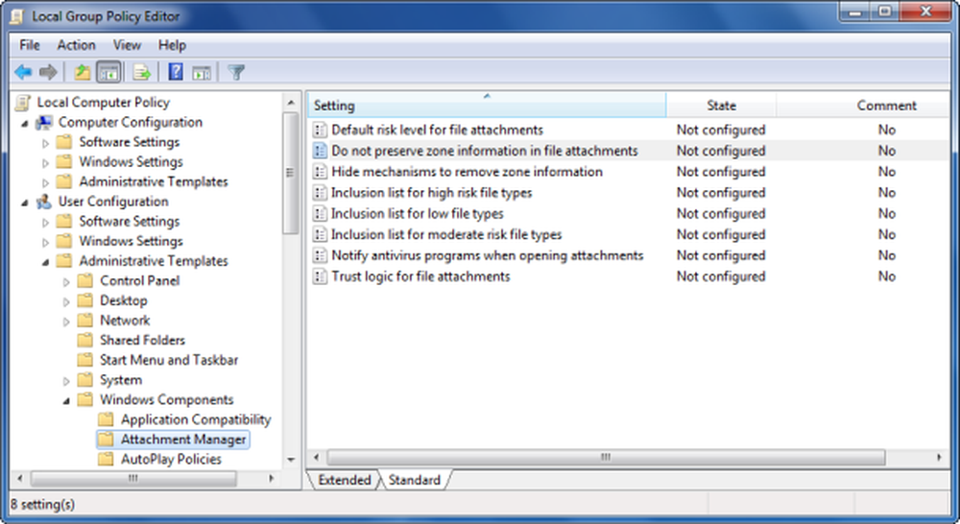Click policy icon of Trust logic setting

(320, 276)
